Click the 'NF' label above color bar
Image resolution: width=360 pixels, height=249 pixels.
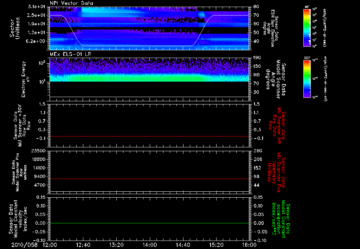(307, 7)
